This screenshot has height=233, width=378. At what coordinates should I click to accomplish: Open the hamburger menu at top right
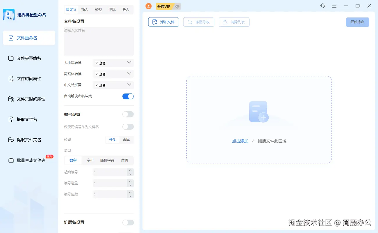(x=334, y=6)
